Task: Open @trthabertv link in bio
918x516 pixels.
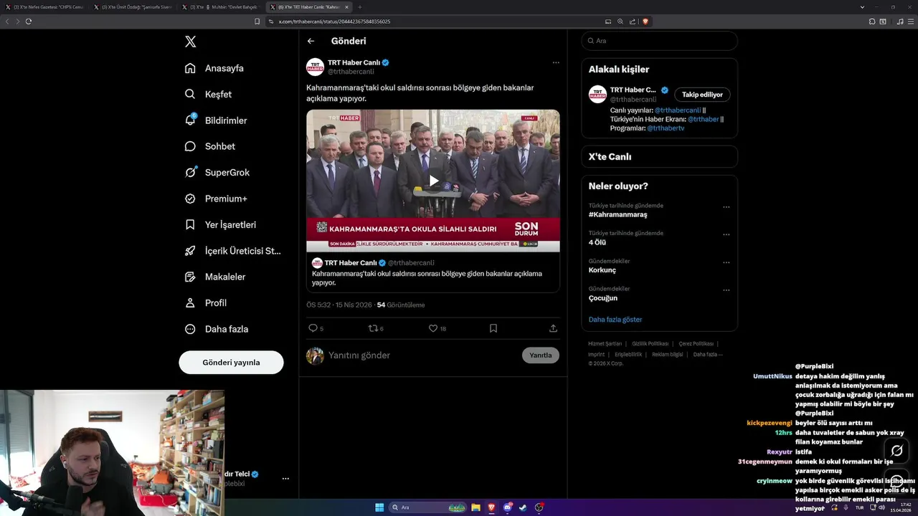Action: [666, 128]
